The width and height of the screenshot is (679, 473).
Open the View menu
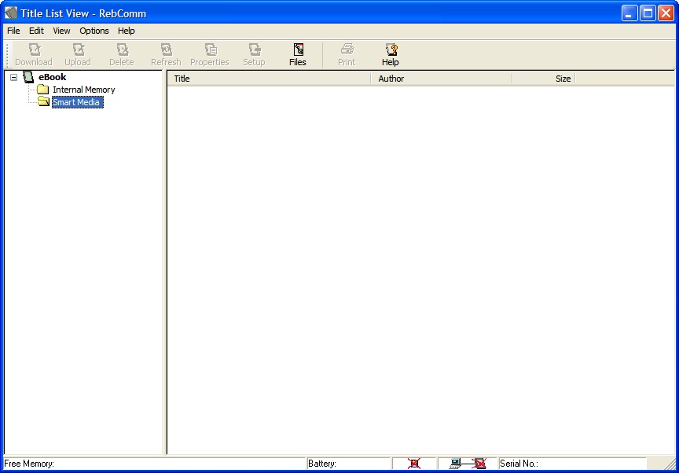61,31
